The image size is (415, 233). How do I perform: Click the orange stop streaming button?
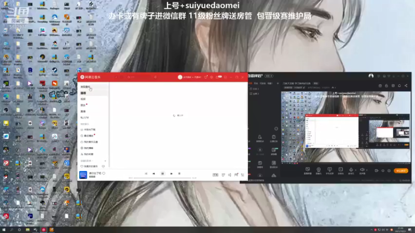(x=400, y=171)
